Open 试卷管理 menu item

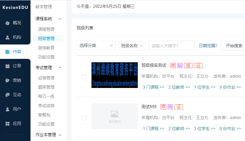point(46,78)
